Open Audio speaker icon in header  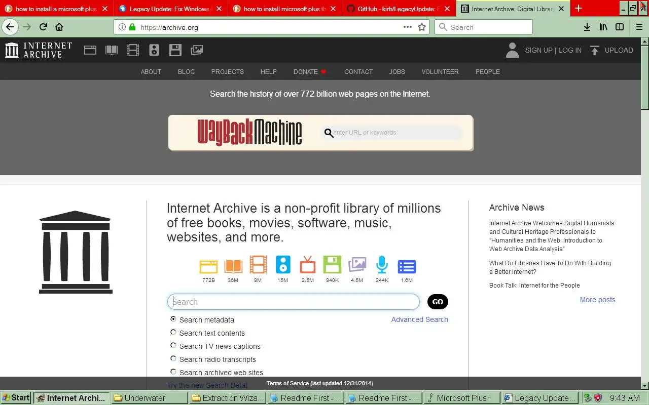(154, 50)
